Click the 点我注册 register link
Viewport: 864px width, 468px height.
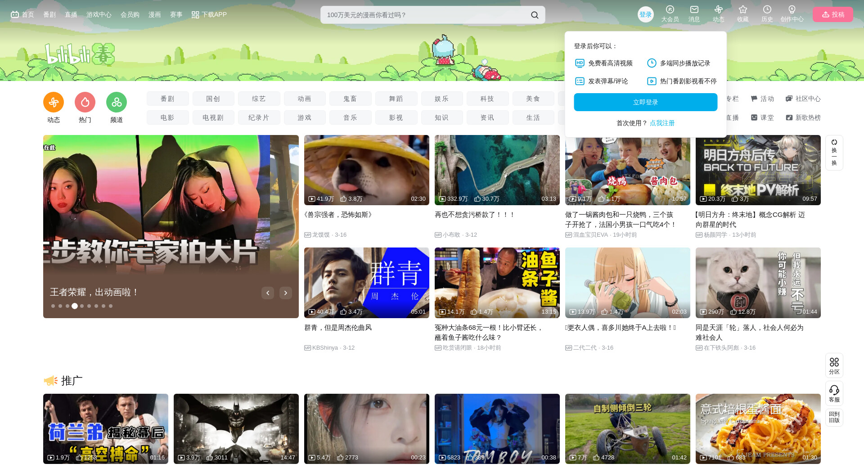662,123
